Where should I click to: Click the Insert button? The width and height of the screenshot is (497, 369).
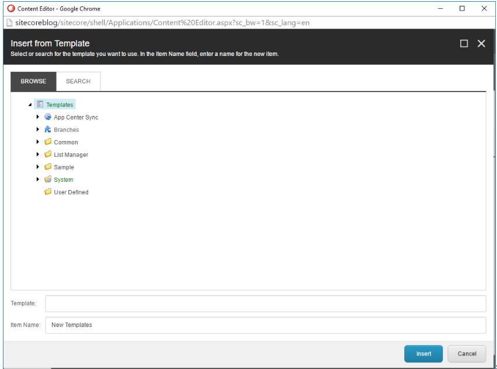coord(423,353)
